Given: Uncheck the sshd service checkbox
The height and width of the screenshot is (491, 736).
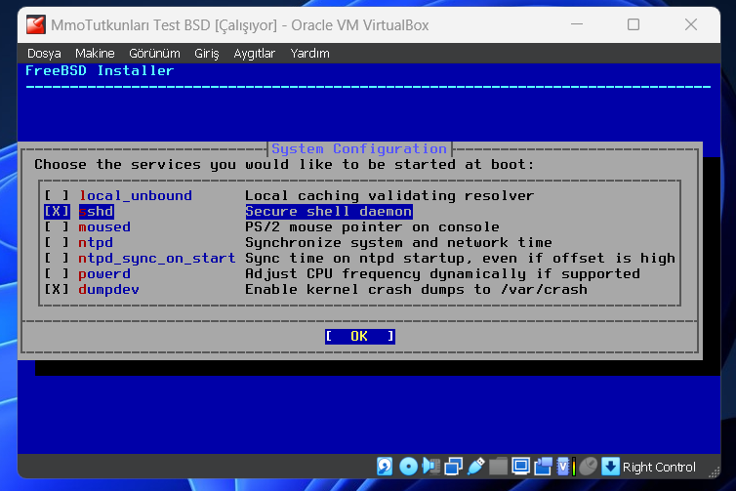Looking at the screenshot, I should (57, 211).
